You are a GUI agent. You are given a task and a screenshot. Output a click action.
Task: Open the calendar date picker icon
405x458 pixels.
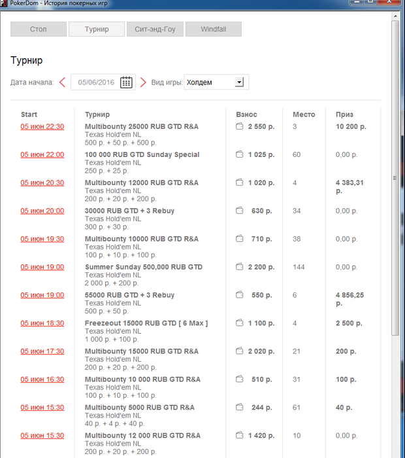(x=126, y=82)
